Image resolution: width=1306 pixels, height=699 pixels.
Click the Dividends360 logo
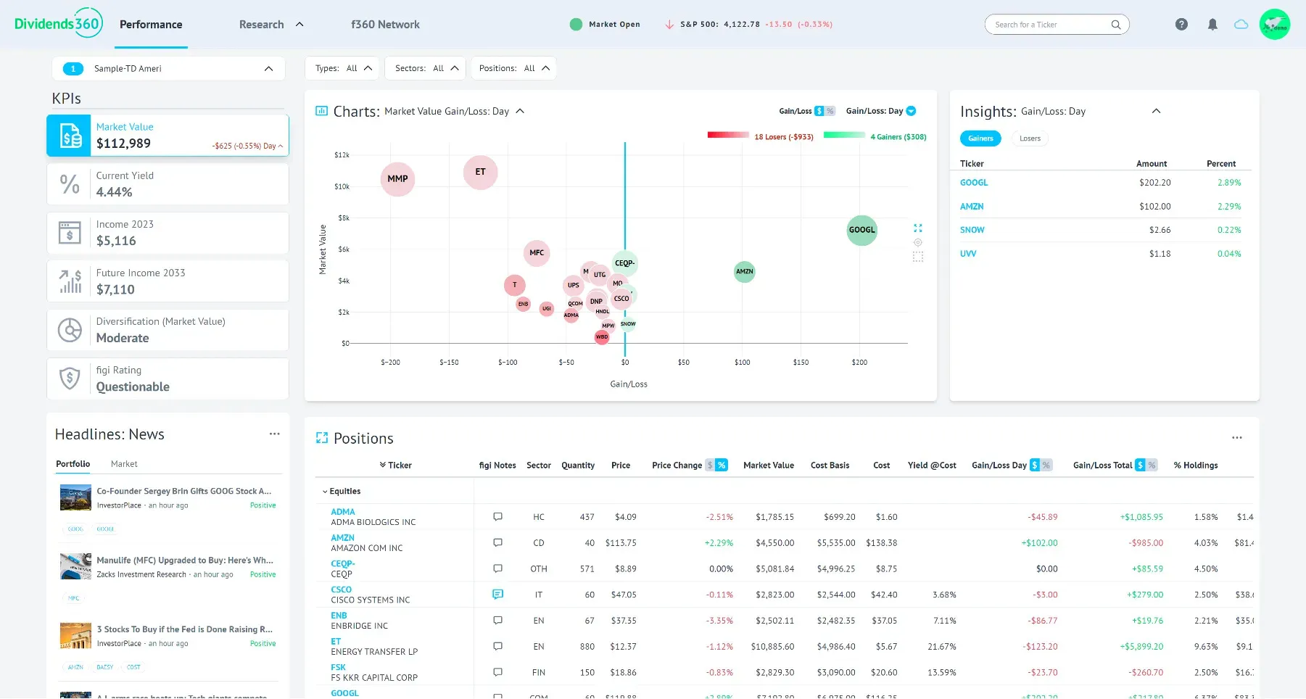coord(58,23)
